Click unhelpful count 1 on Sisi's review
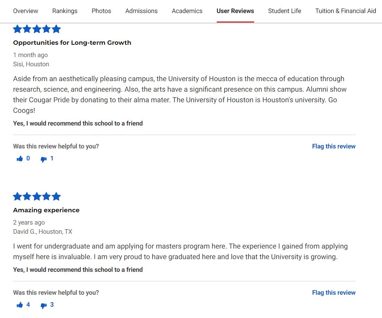The image size is (382, 318). click(x=52, y=159)
